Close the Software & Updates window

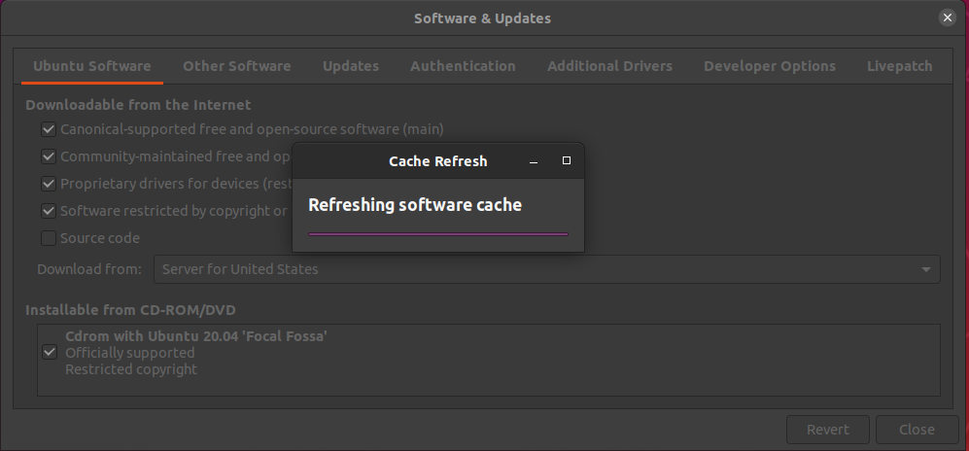(x=948, y=17)
